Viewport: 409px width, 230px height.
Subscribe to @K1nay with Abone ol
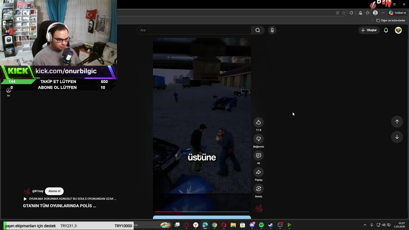pyautogui.click(x=54, y=191)
